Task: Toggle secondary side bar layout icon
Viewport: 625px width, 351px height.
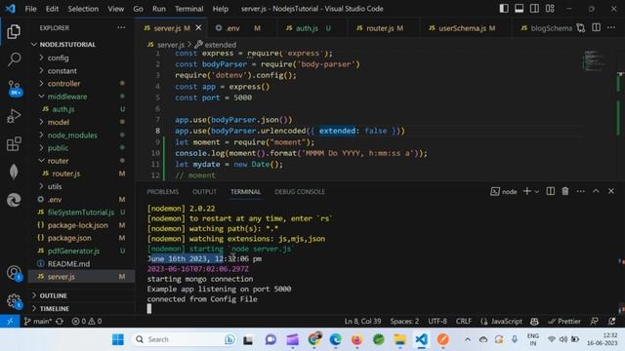Action: [534, 9]
